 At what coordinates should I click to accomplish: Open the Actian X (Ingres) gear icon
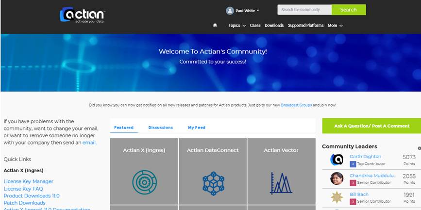click(144, 182)
